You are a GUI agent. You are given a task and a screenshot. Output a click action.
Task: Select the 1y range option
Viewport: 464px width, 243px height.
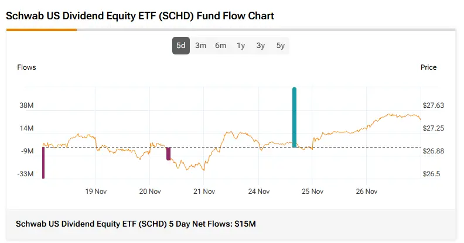[241, 46]
